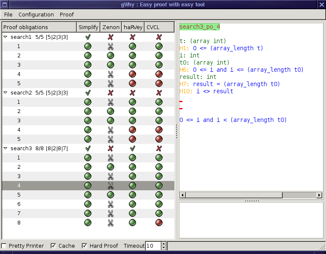Click CVCL red cross for search1

pos(159,37)
